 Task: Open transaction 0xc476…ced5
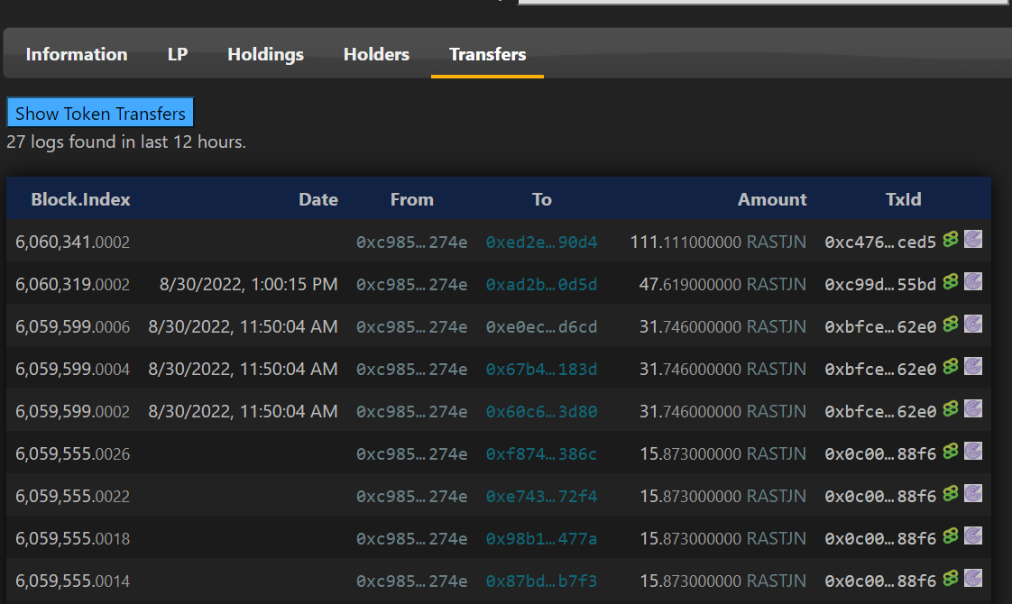[880, 242]
